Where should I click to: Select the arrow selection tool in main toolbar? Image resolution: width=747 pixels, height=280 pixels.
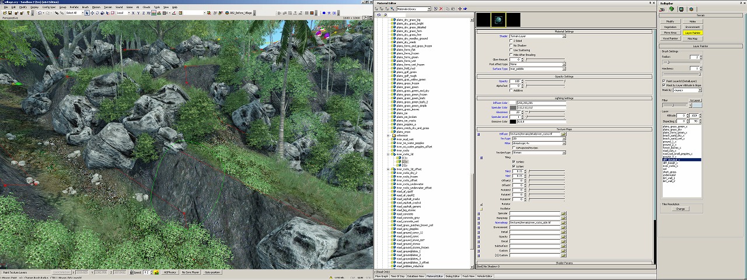[x=87, y=12]
